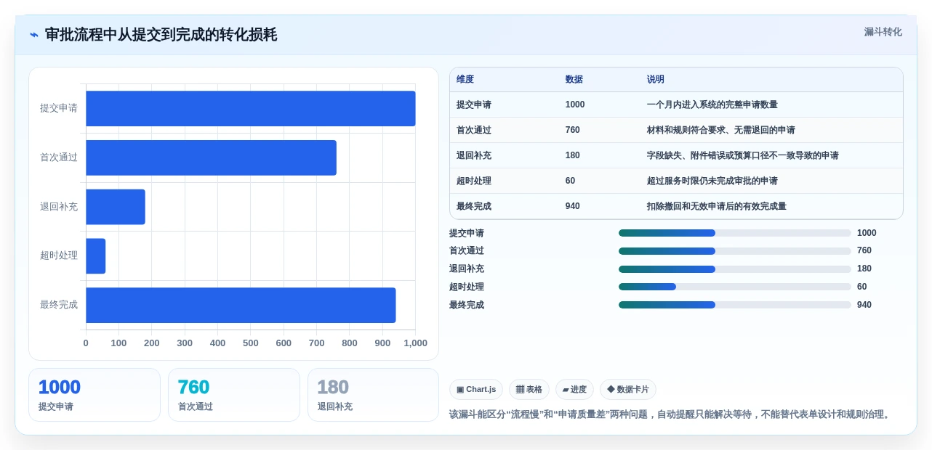Click the description 扣除撤回和无效申请后的有效完成量
Viewport: 932px width, 450px height.
point(717,206)
